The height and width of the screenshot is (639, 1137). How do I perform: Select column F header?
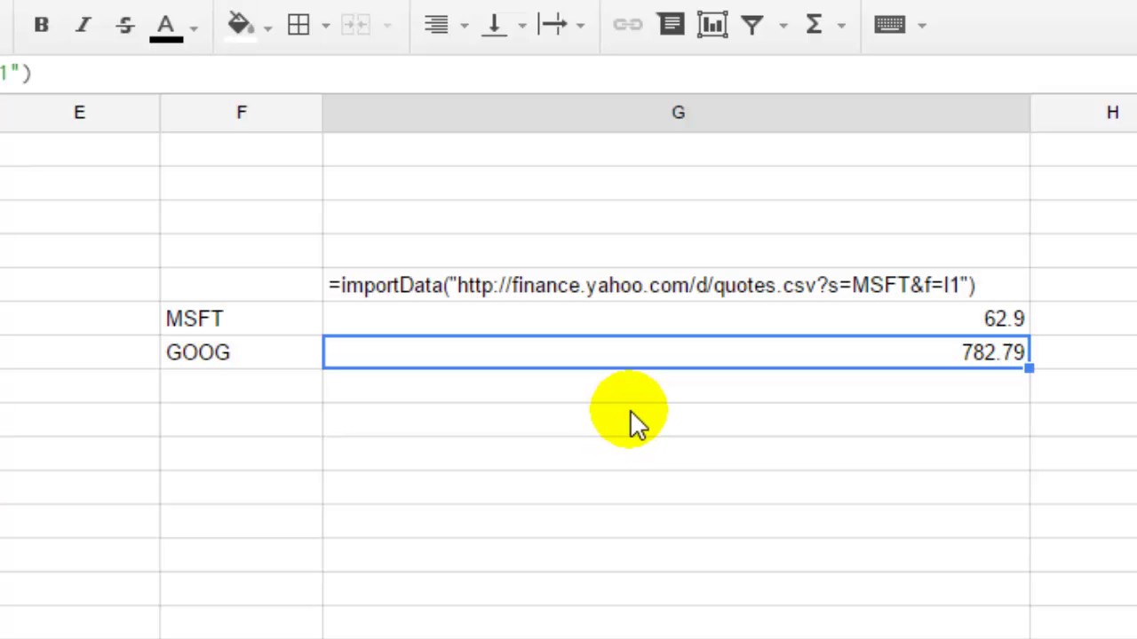point(242,113)
